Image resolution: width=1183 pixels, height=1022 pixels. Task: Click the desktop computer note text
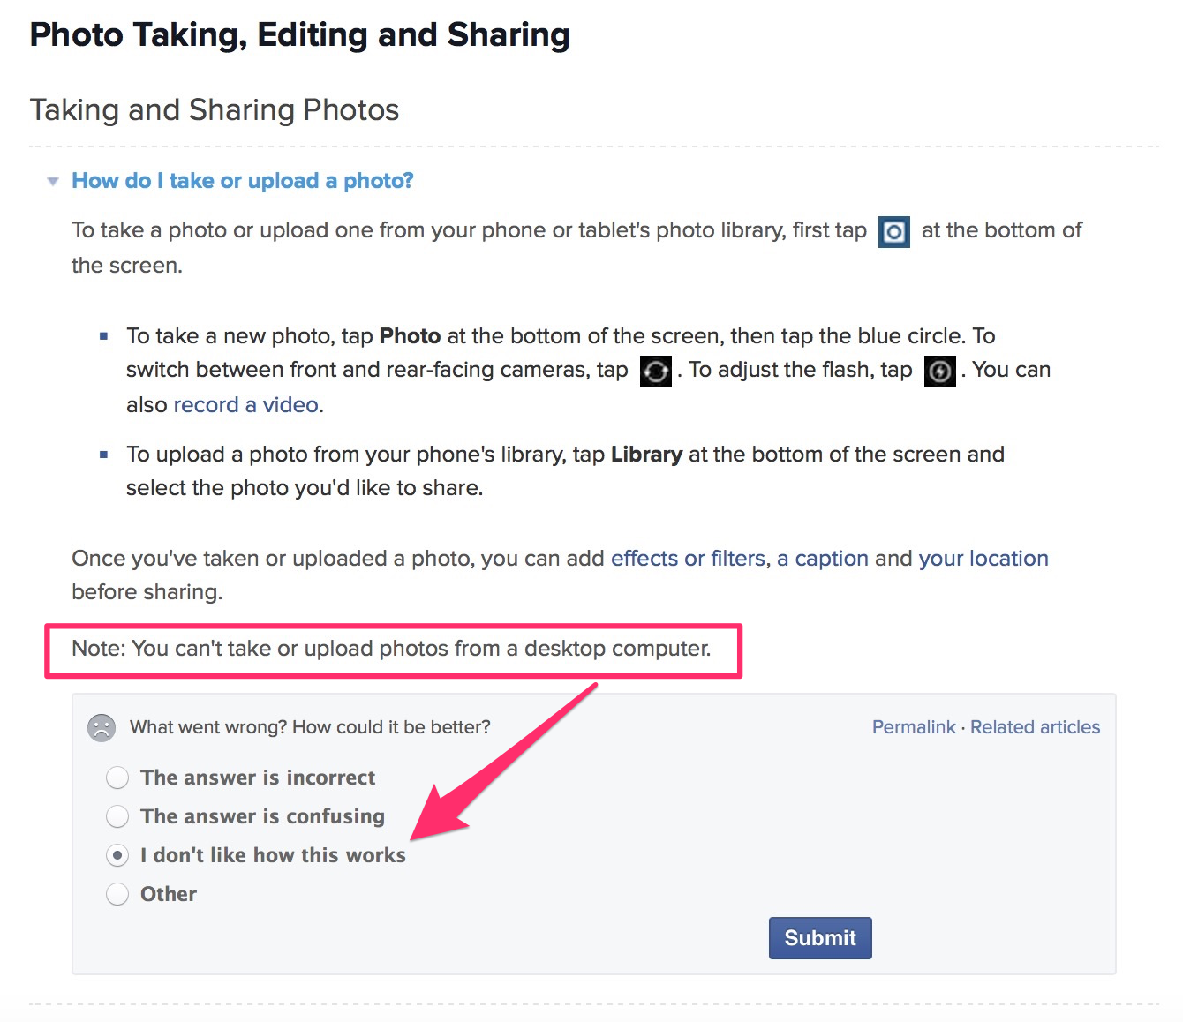[x=391, y=649]
